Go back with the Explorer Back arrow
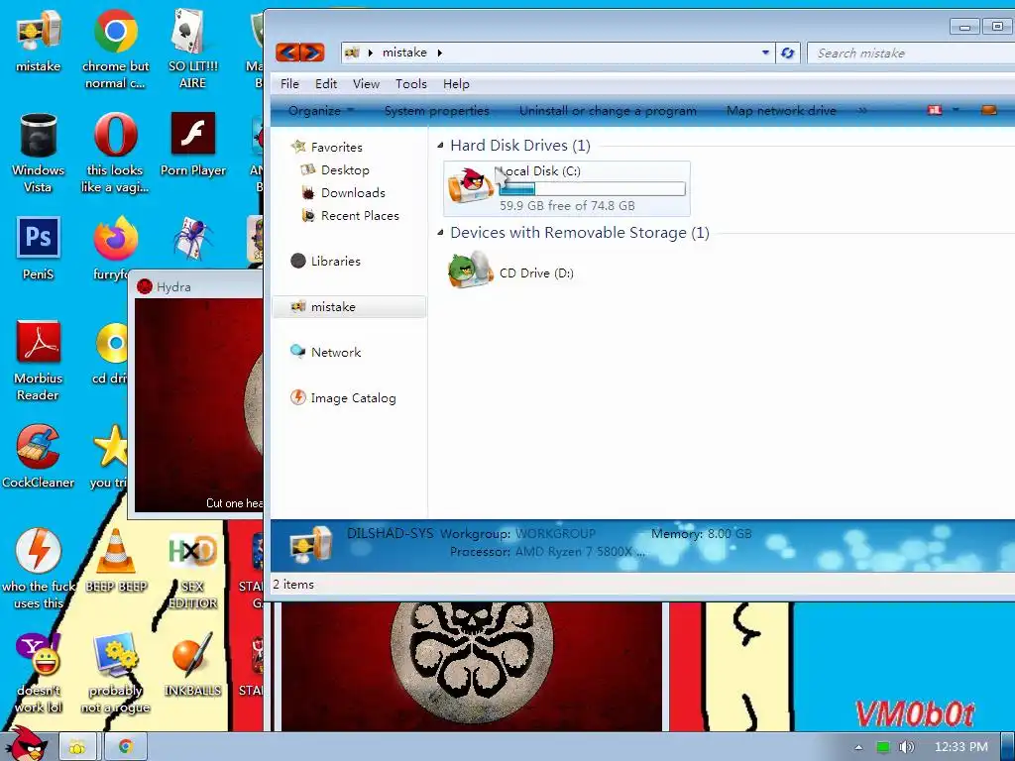This screenshot has height=761, width=1015. pyautogui.click(x=287, y=53)
